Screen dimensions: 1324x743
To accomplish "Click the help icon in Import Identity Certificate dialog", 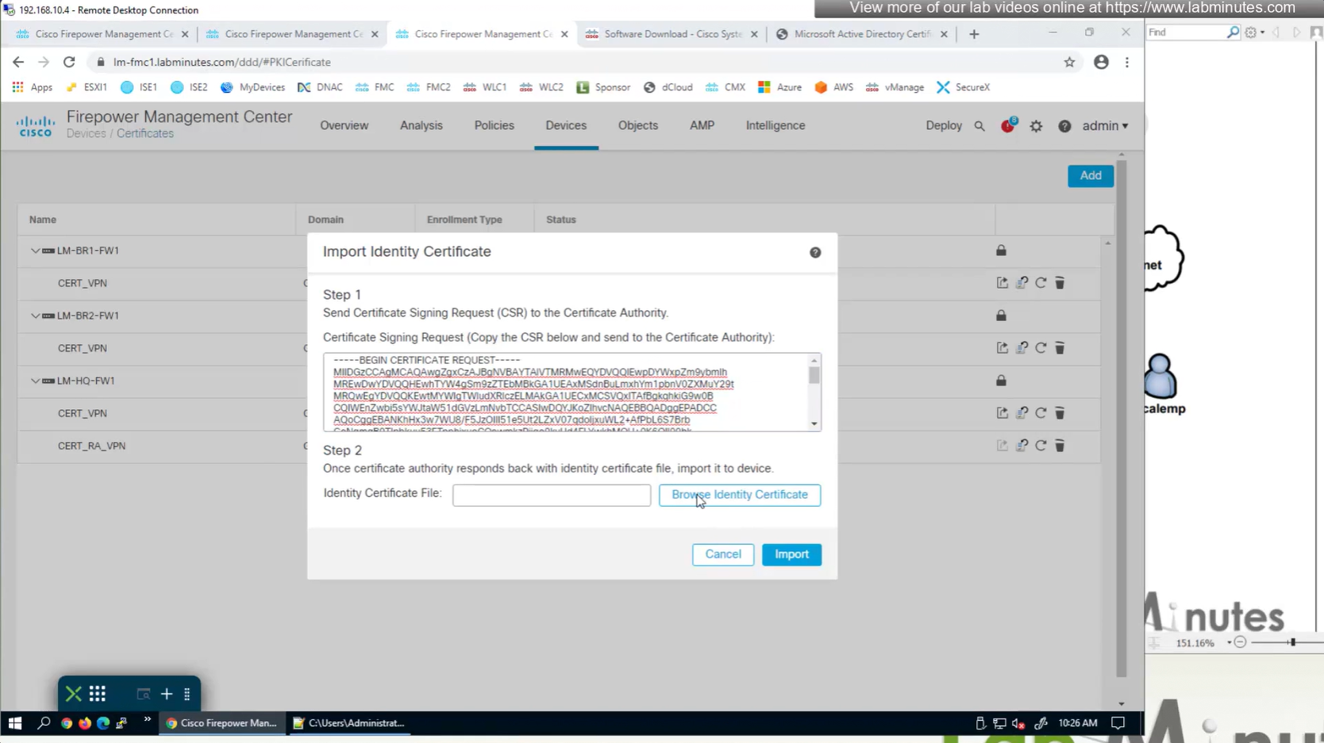I will (815, 252).
